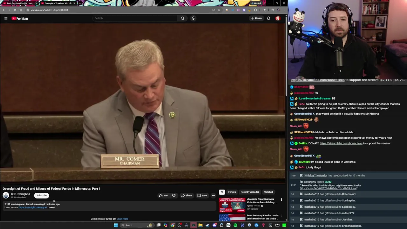This screenshot has width=407, height=229.
Task: Start voice search with microphone icon
Action: (x=193, y=18)
